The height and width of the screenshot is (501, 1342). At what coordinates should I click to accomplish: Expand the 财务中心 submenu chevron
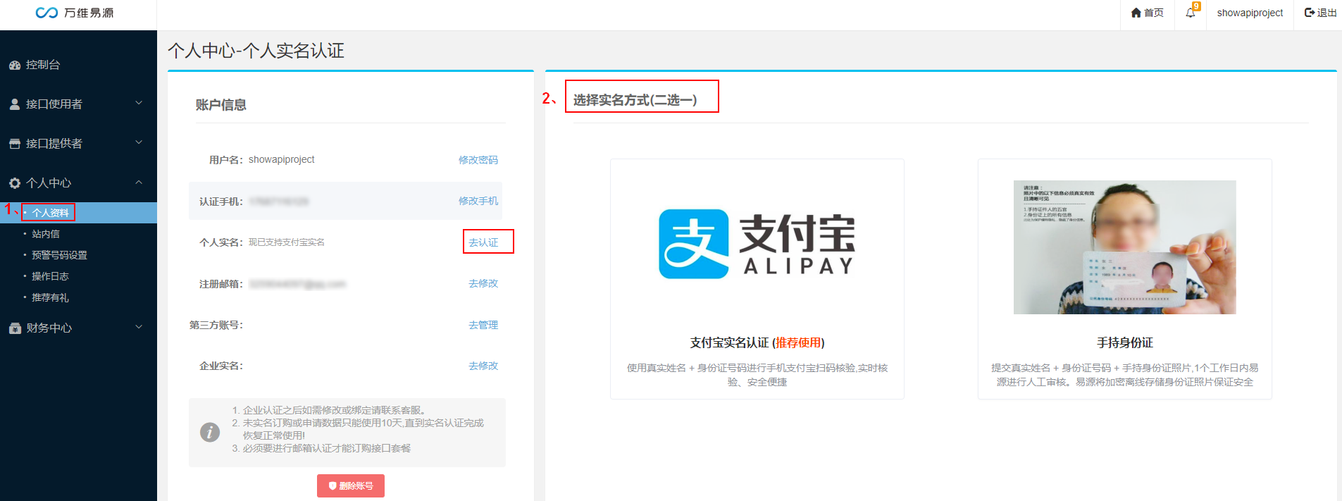pyautogui.click(x=139, y=327)
